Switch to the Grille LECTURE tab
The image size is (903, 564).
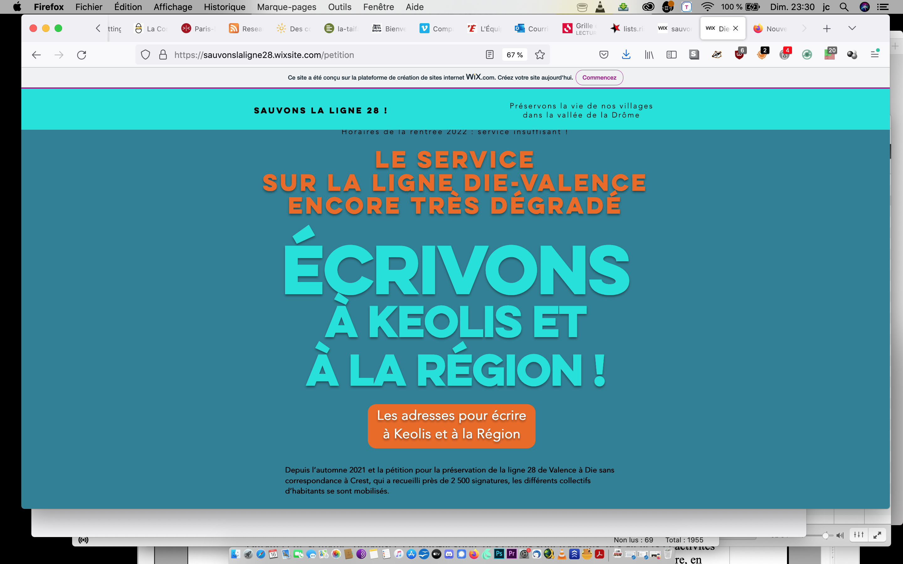[x=580, y=28]
